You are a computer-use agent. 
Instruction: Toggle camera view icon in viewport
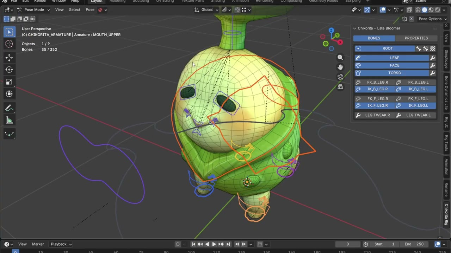point(340,77)
